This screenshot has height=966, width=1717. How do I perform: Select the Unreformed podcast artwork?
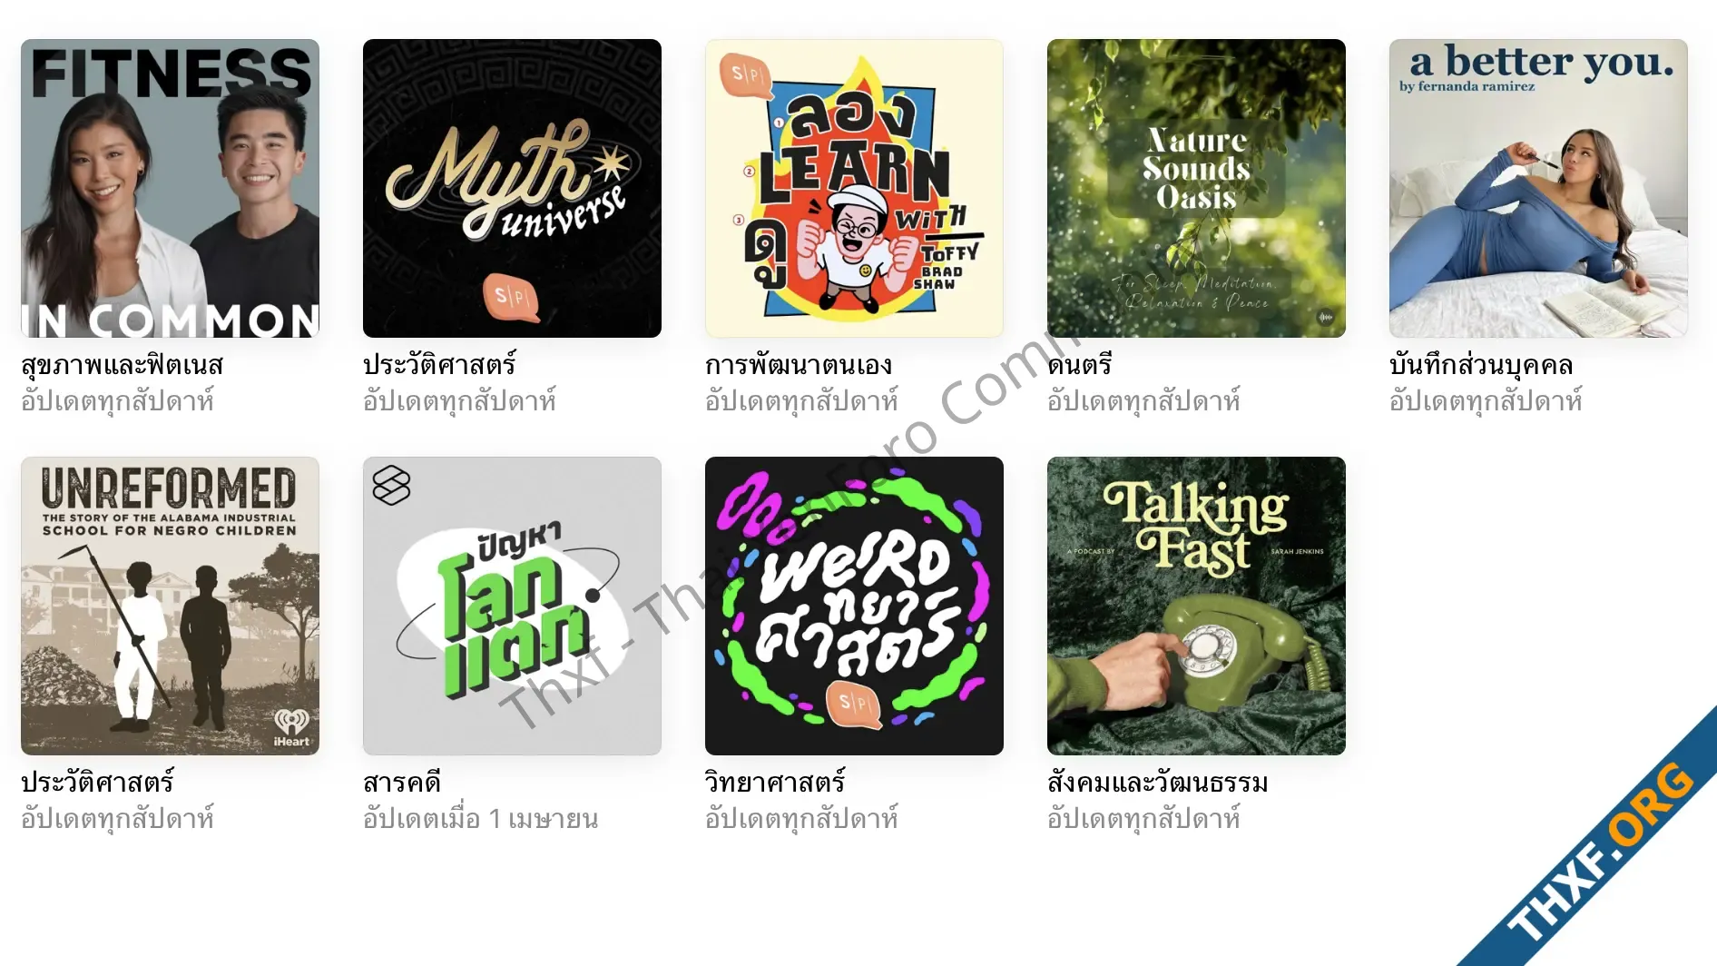pos(170,606)
